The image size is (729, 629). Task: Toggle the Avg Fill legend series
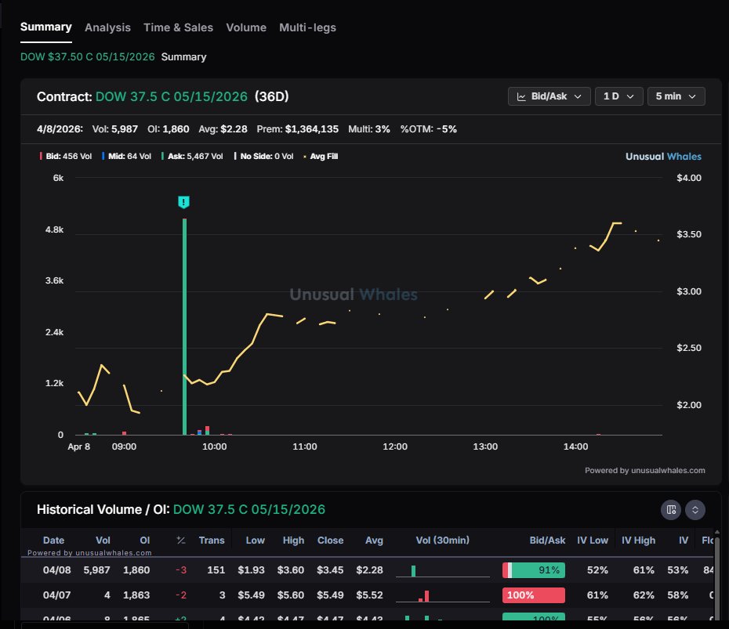point(321,156)
